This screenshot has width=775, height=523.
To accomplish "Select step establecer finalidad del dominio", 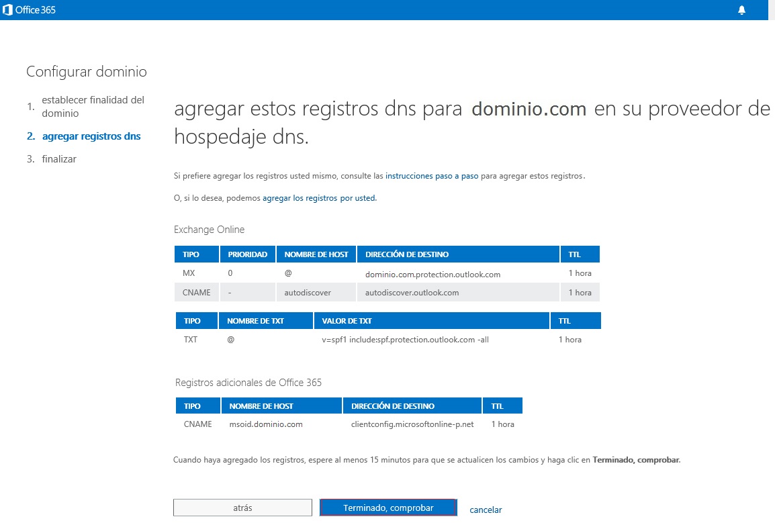I will tap(93, 107).
